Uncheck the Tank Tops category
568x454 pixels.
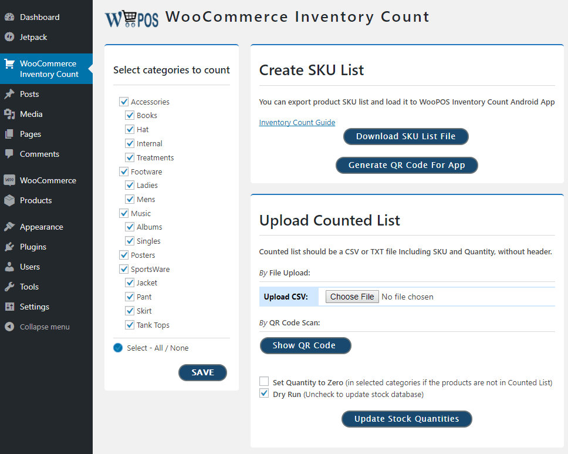130,325
